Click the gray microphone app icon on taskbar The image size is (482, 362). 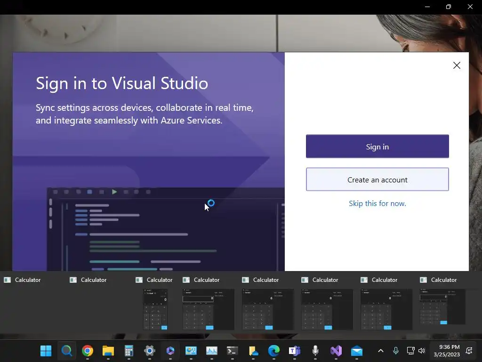[x=315, y=351]
